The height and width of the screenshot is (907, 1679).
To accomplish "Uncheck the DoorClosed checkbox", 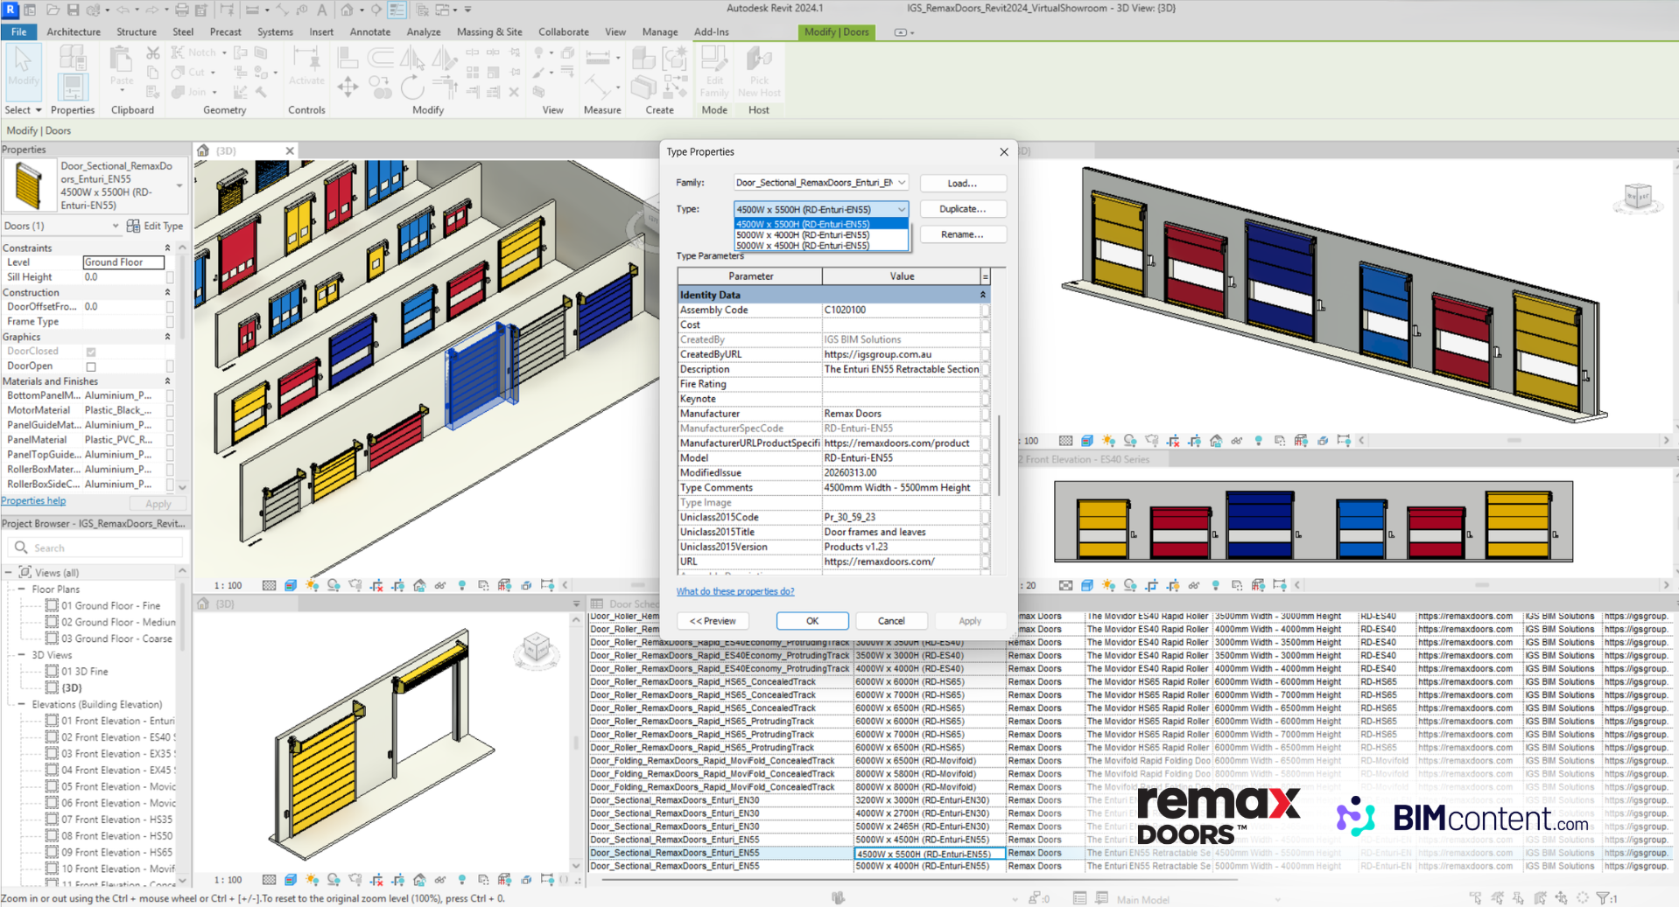I will point(91,351).
